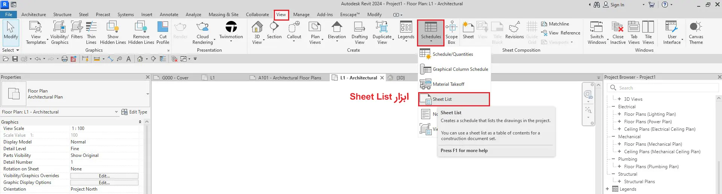Image resolution: width=722 pixels, height=194 pixels.
Task: Click Tile Views tool
Action: click(648, 33)
